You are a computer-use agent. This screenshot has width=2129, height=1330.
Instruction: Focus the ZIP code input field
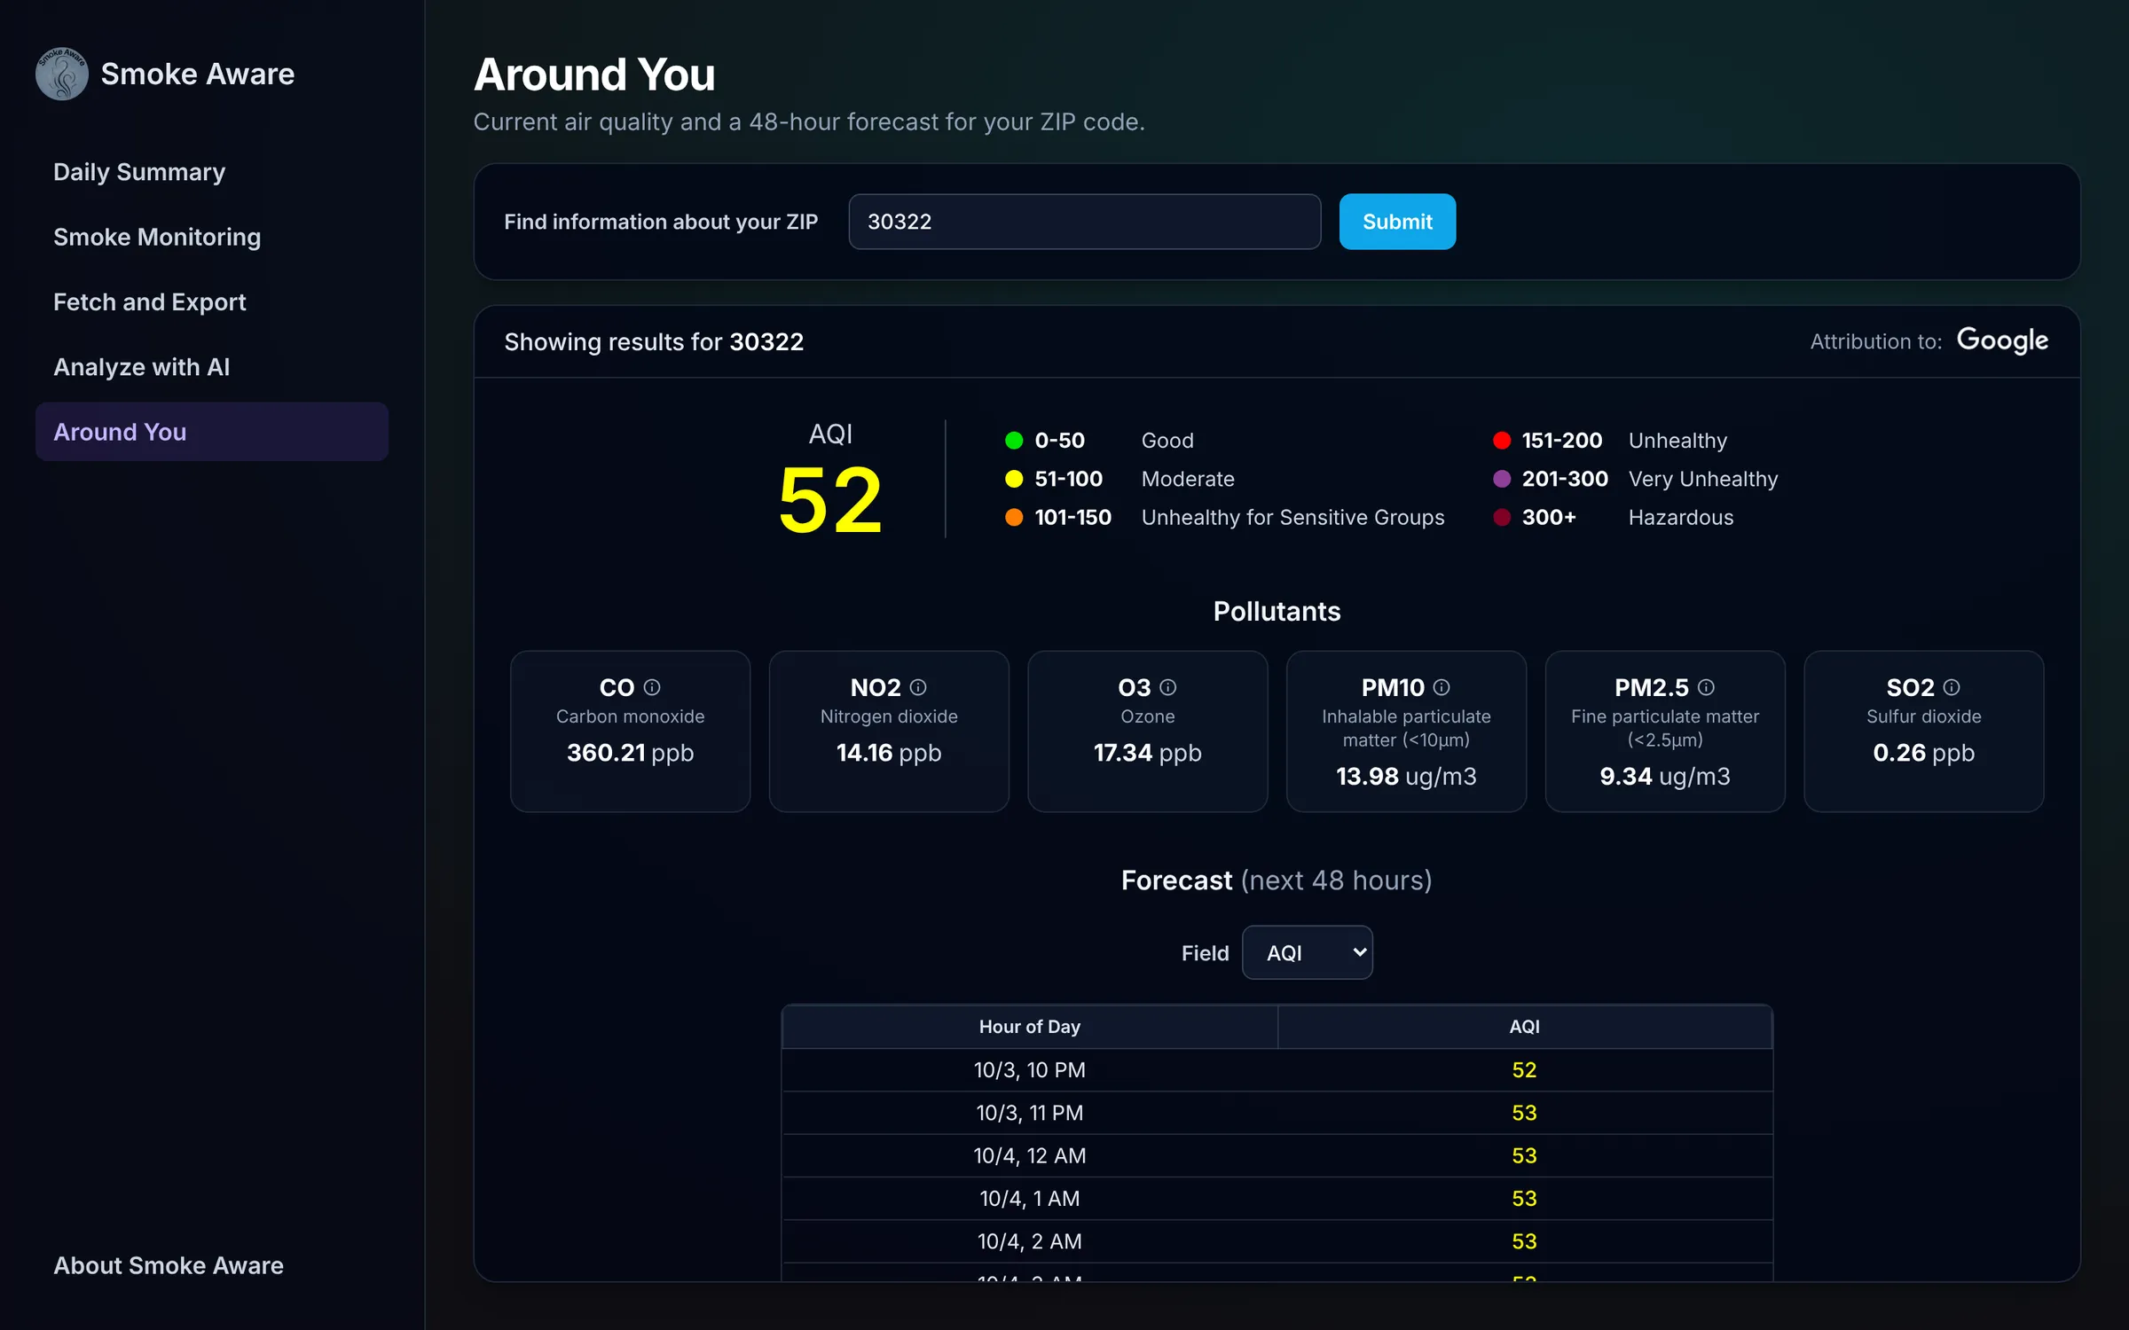(1084, 222)
